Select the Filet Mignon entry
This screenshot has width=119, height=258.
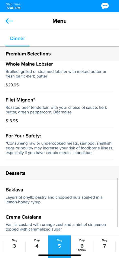59,110
